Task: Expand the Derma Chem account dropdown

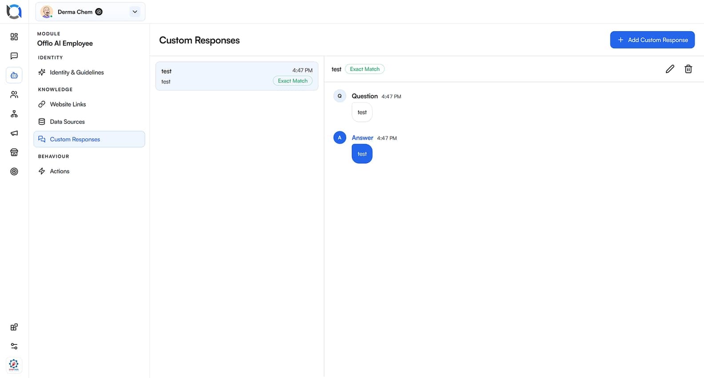Action: (135, 12)
